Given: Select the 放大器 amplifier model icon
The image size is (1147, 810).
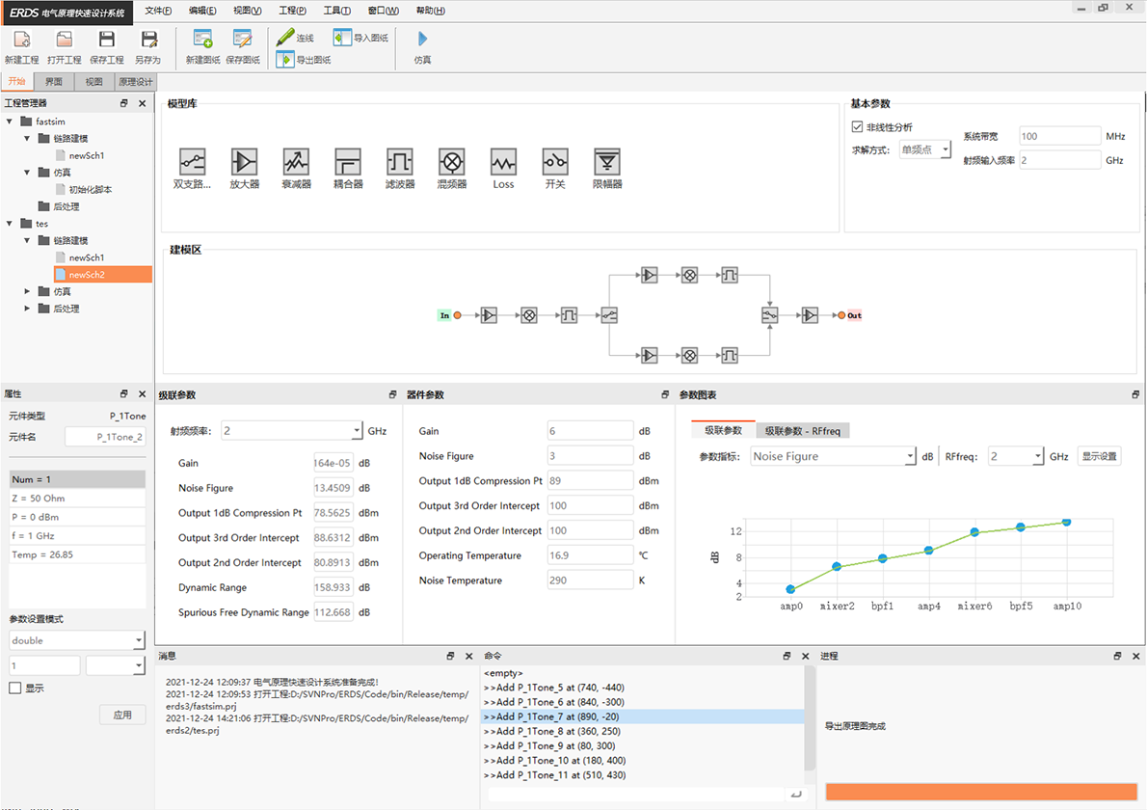Looking at the screenshot, I should [x=244, y=161].
